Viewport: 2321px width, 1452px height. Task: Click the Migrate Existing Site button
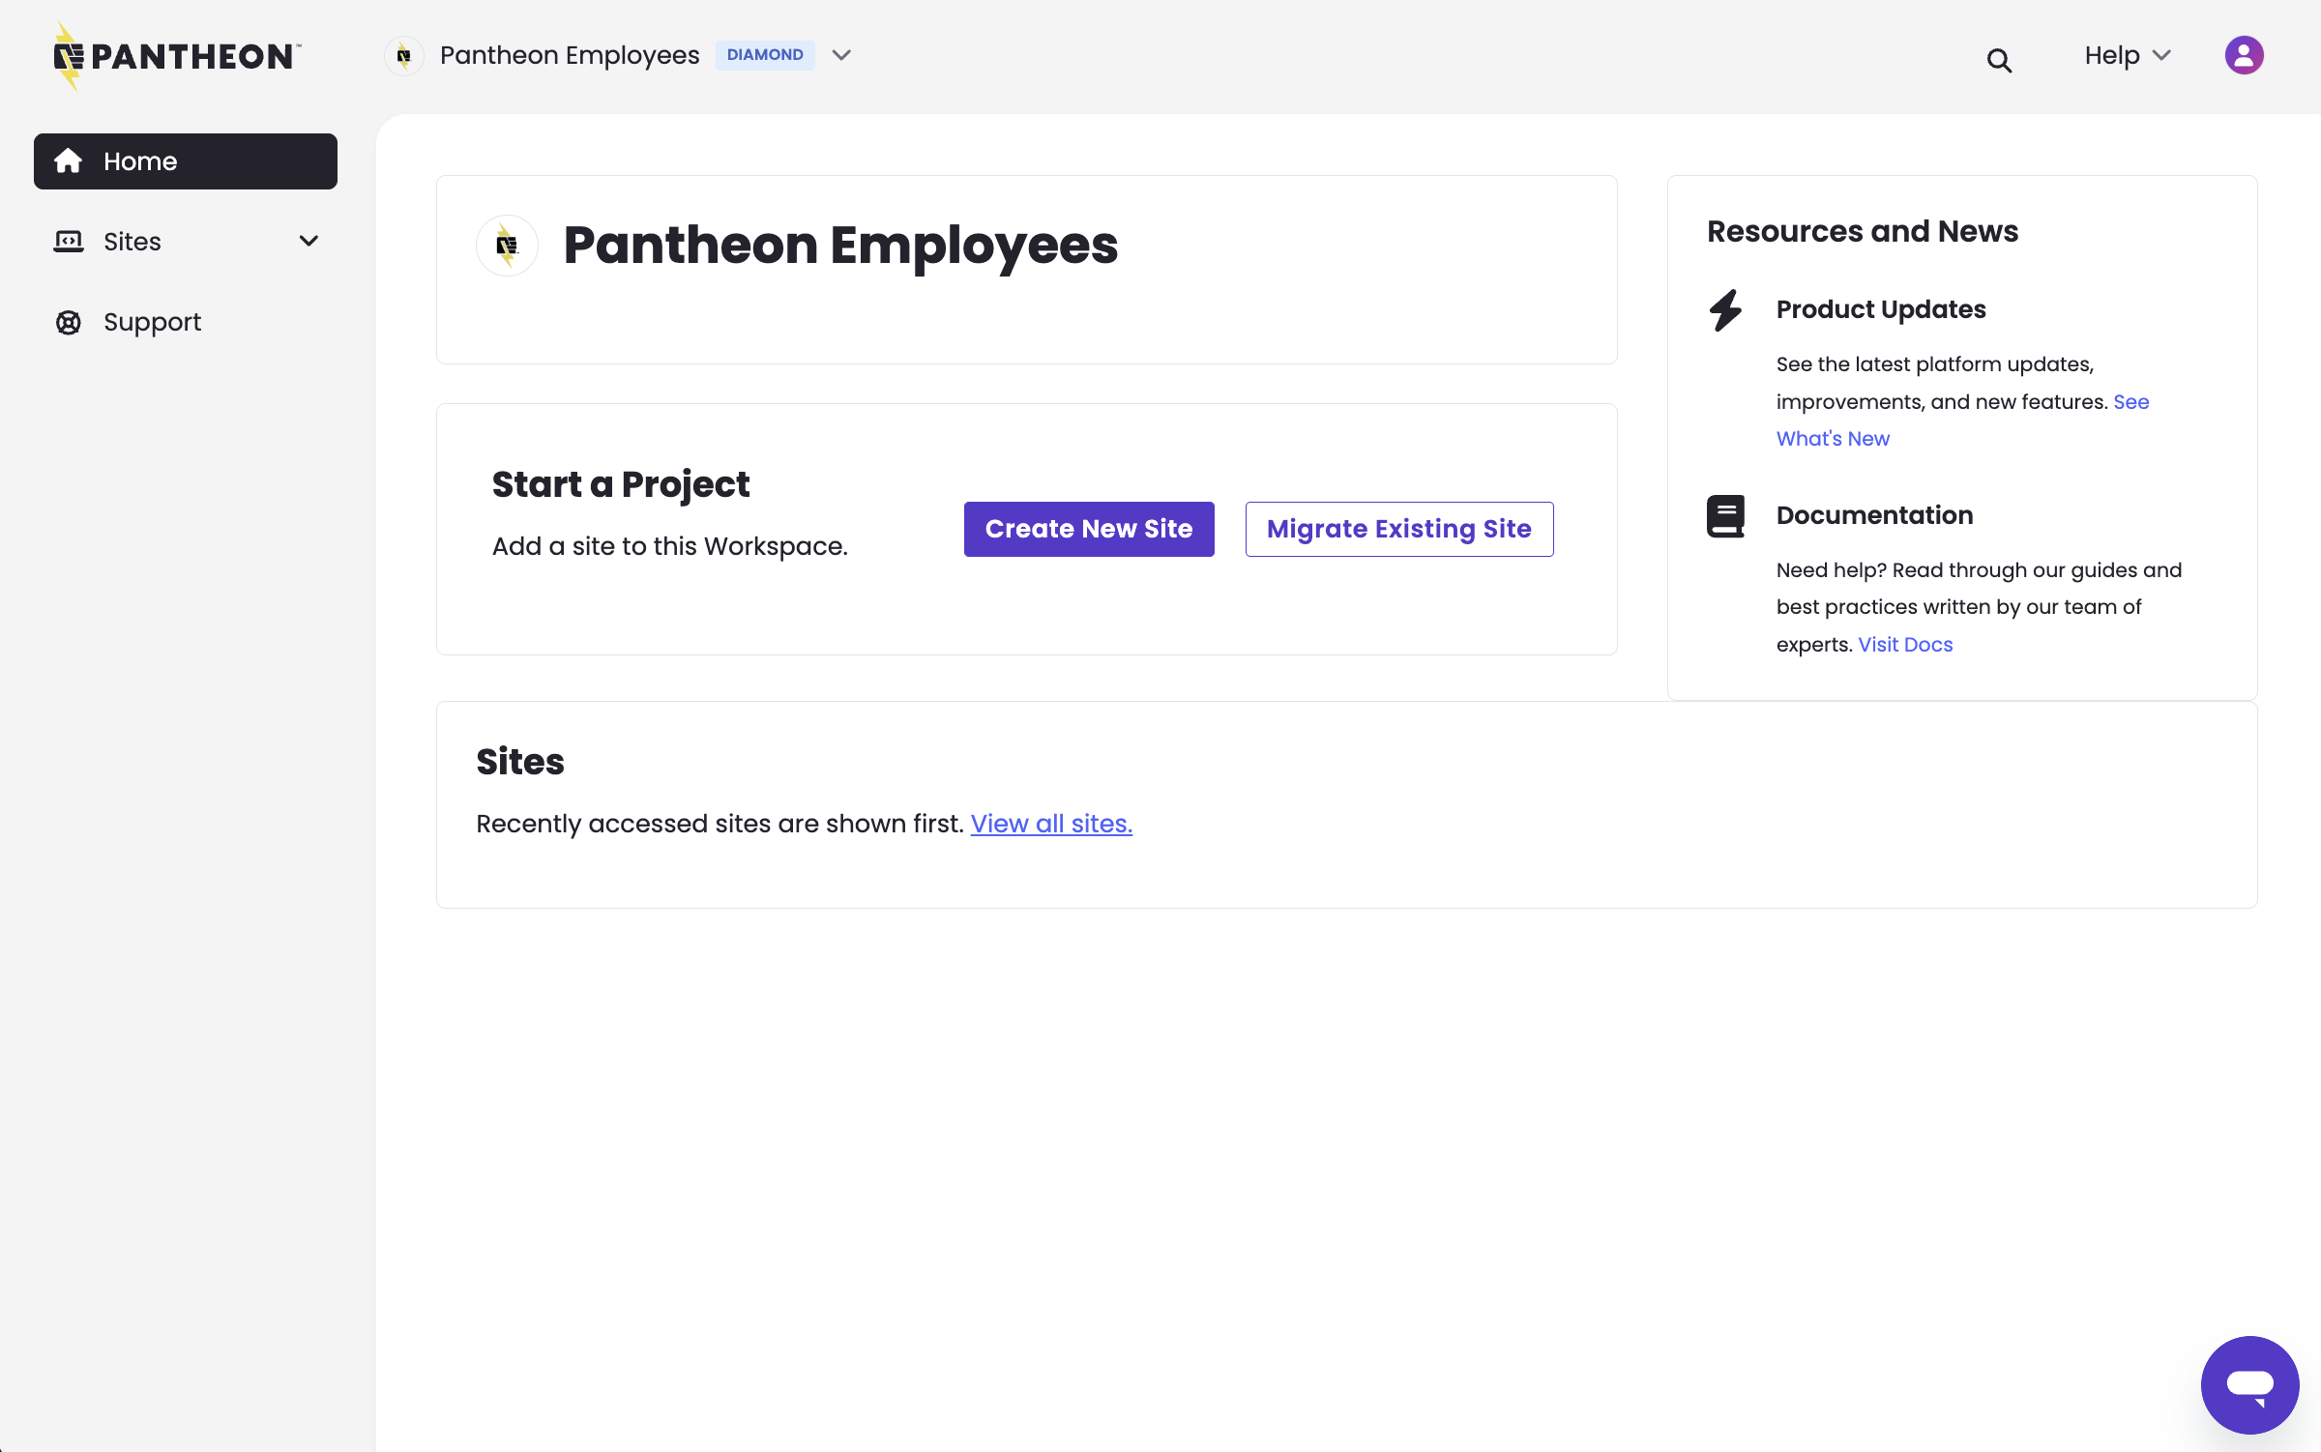coord(1398,529)
